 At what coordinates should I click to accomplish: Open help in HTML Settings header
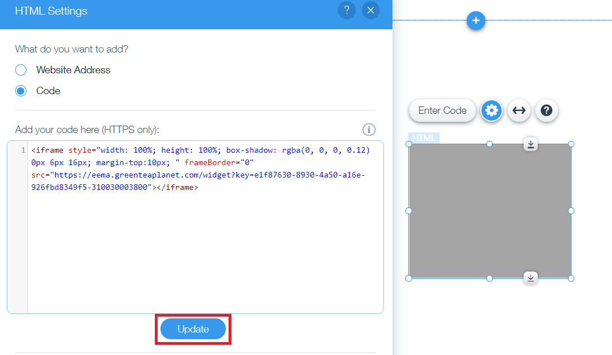coord(347,10)
